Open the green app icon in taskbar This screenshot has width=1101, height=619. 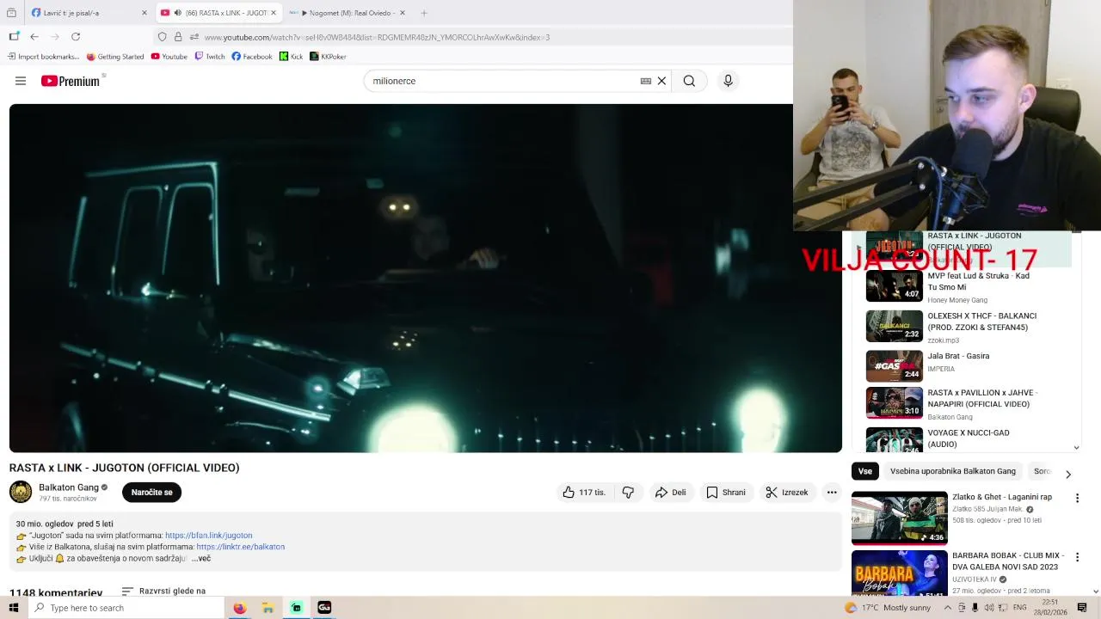(296, 608)
